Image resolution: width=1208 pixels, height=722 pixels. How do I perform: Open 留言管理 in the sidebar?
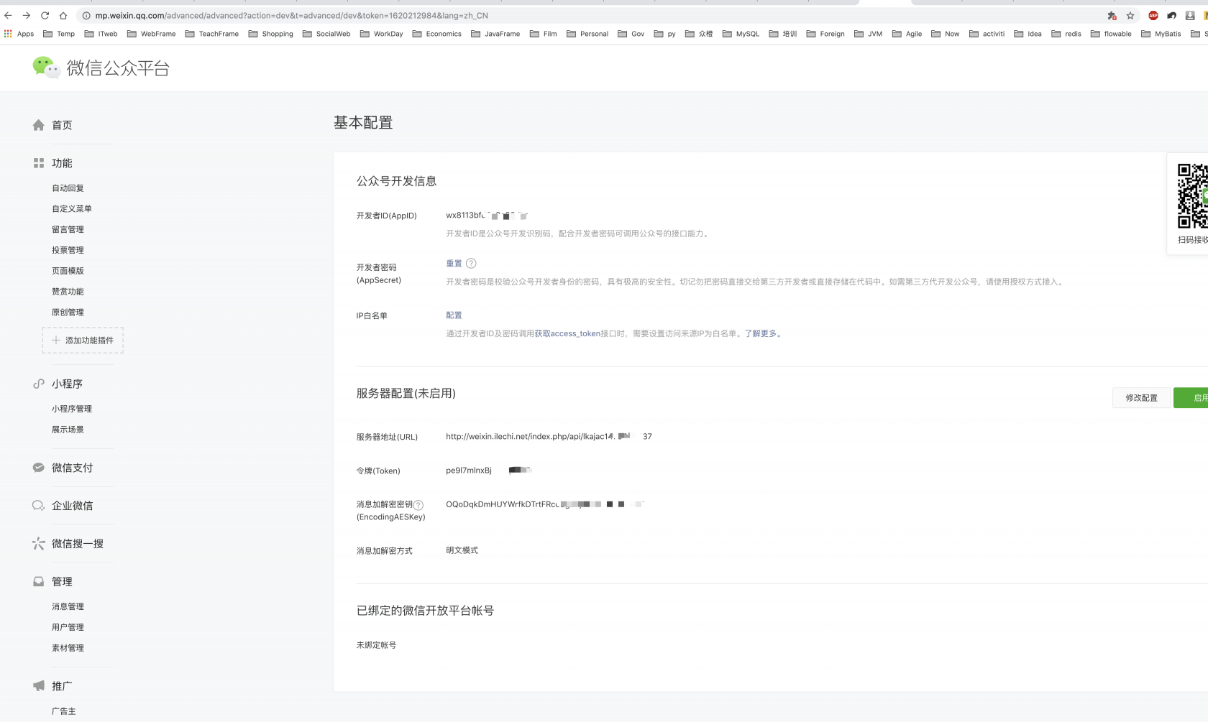click(x=68, y=230)
